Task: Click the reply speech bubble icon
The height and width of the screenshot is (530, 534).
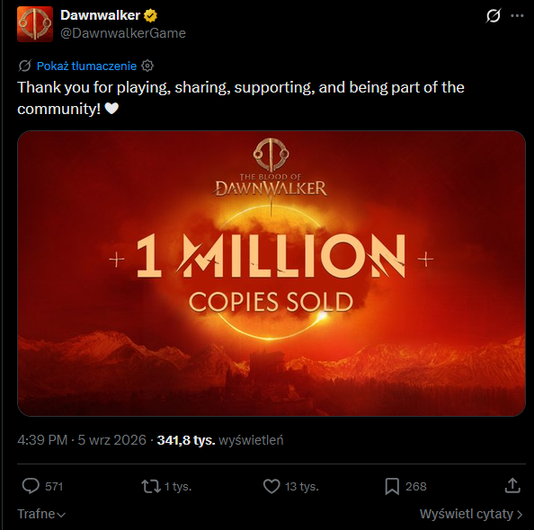Action: 31,486
